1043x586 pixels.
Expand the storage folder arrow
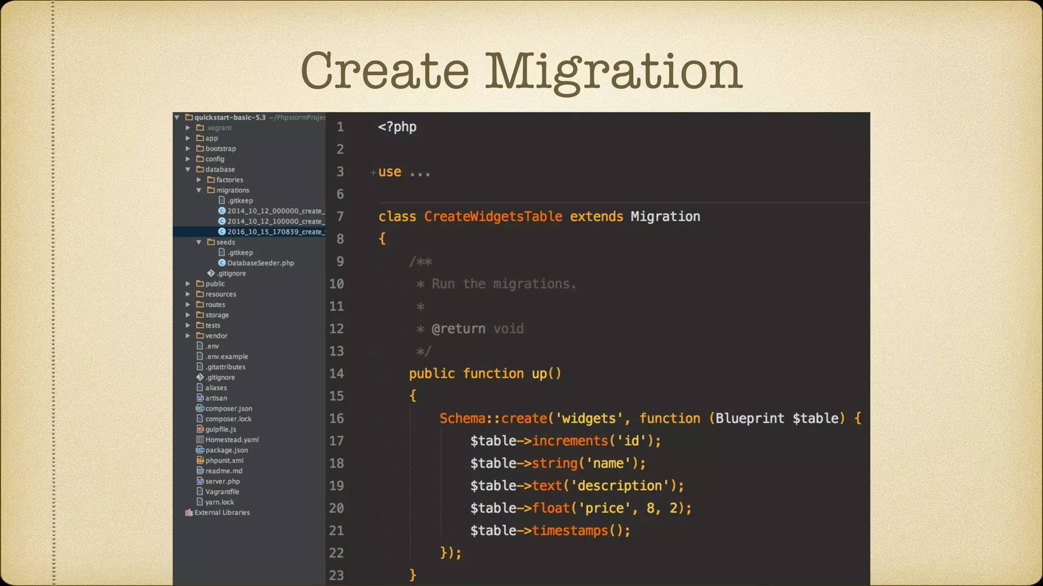click(x=188, y=315)
